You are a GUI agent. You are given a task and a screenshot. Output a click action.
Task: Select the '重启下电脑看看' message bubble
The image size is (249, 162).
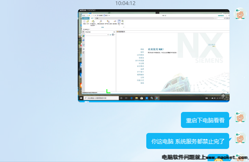point(205,120)
